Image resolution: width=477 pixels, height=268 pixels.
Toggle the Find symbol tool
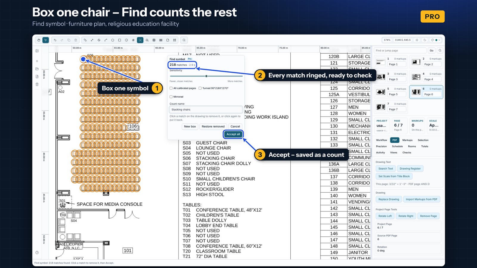(x=140, y=40)
